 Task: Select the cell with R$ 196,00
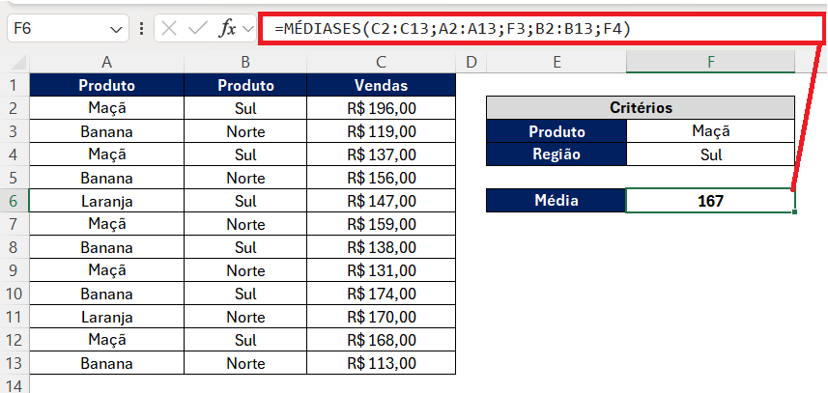tap(381, 108)
